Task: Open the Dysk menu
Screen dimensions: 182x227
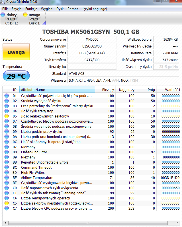Action: pyautogui.click(x=60, y=9)
